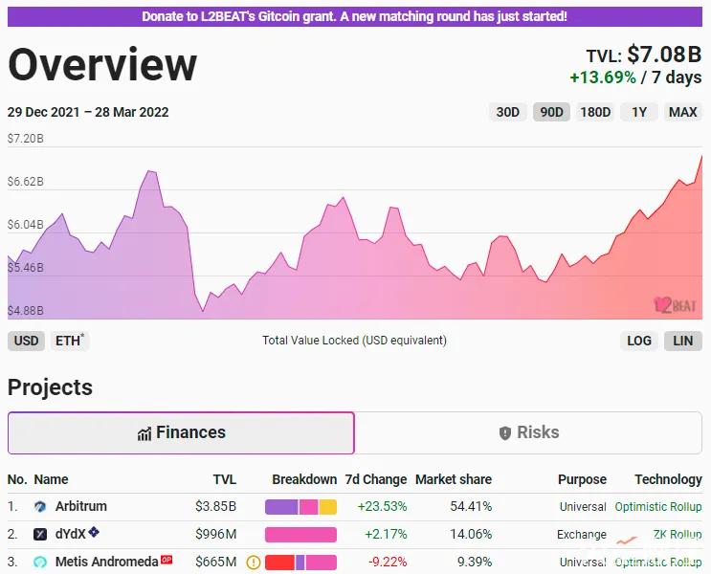Switch chart currency to ETH
The image size is (711, 574).
[x=69, y=341]
